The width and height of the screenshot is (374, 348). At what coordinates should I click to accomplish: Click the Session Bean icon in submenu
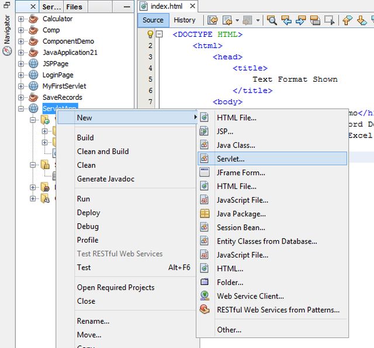coord(204,227)
